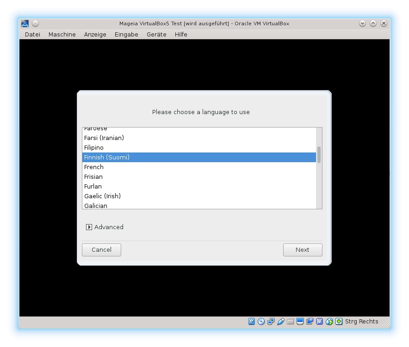The height and width of the screenshot is (347, 409).
Task: Click the keyboard capture green arrow icon
Action: tap(339, 322)
